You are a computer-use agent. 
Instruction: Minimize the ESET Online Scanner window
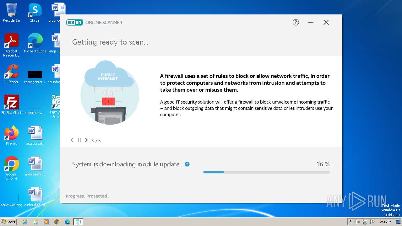311,22
